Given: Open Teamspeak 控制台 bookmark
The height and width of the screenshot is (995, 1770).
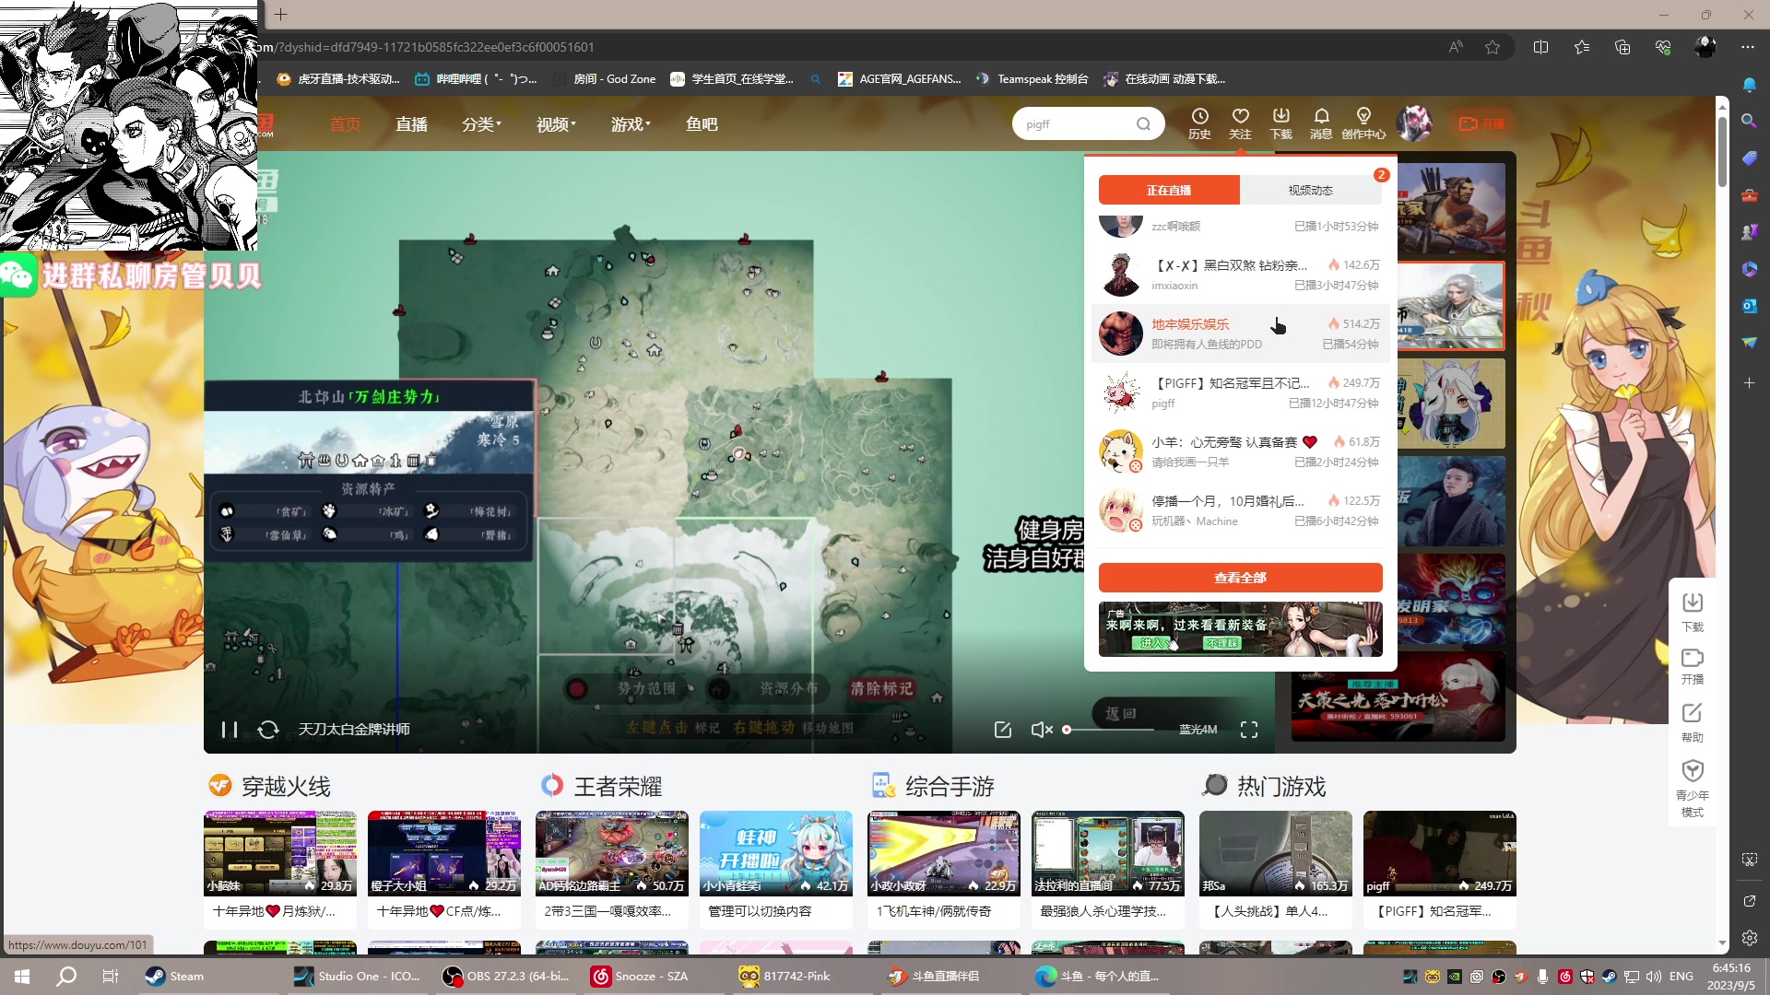Looking at the screenshot, I should coord(1032,79).
